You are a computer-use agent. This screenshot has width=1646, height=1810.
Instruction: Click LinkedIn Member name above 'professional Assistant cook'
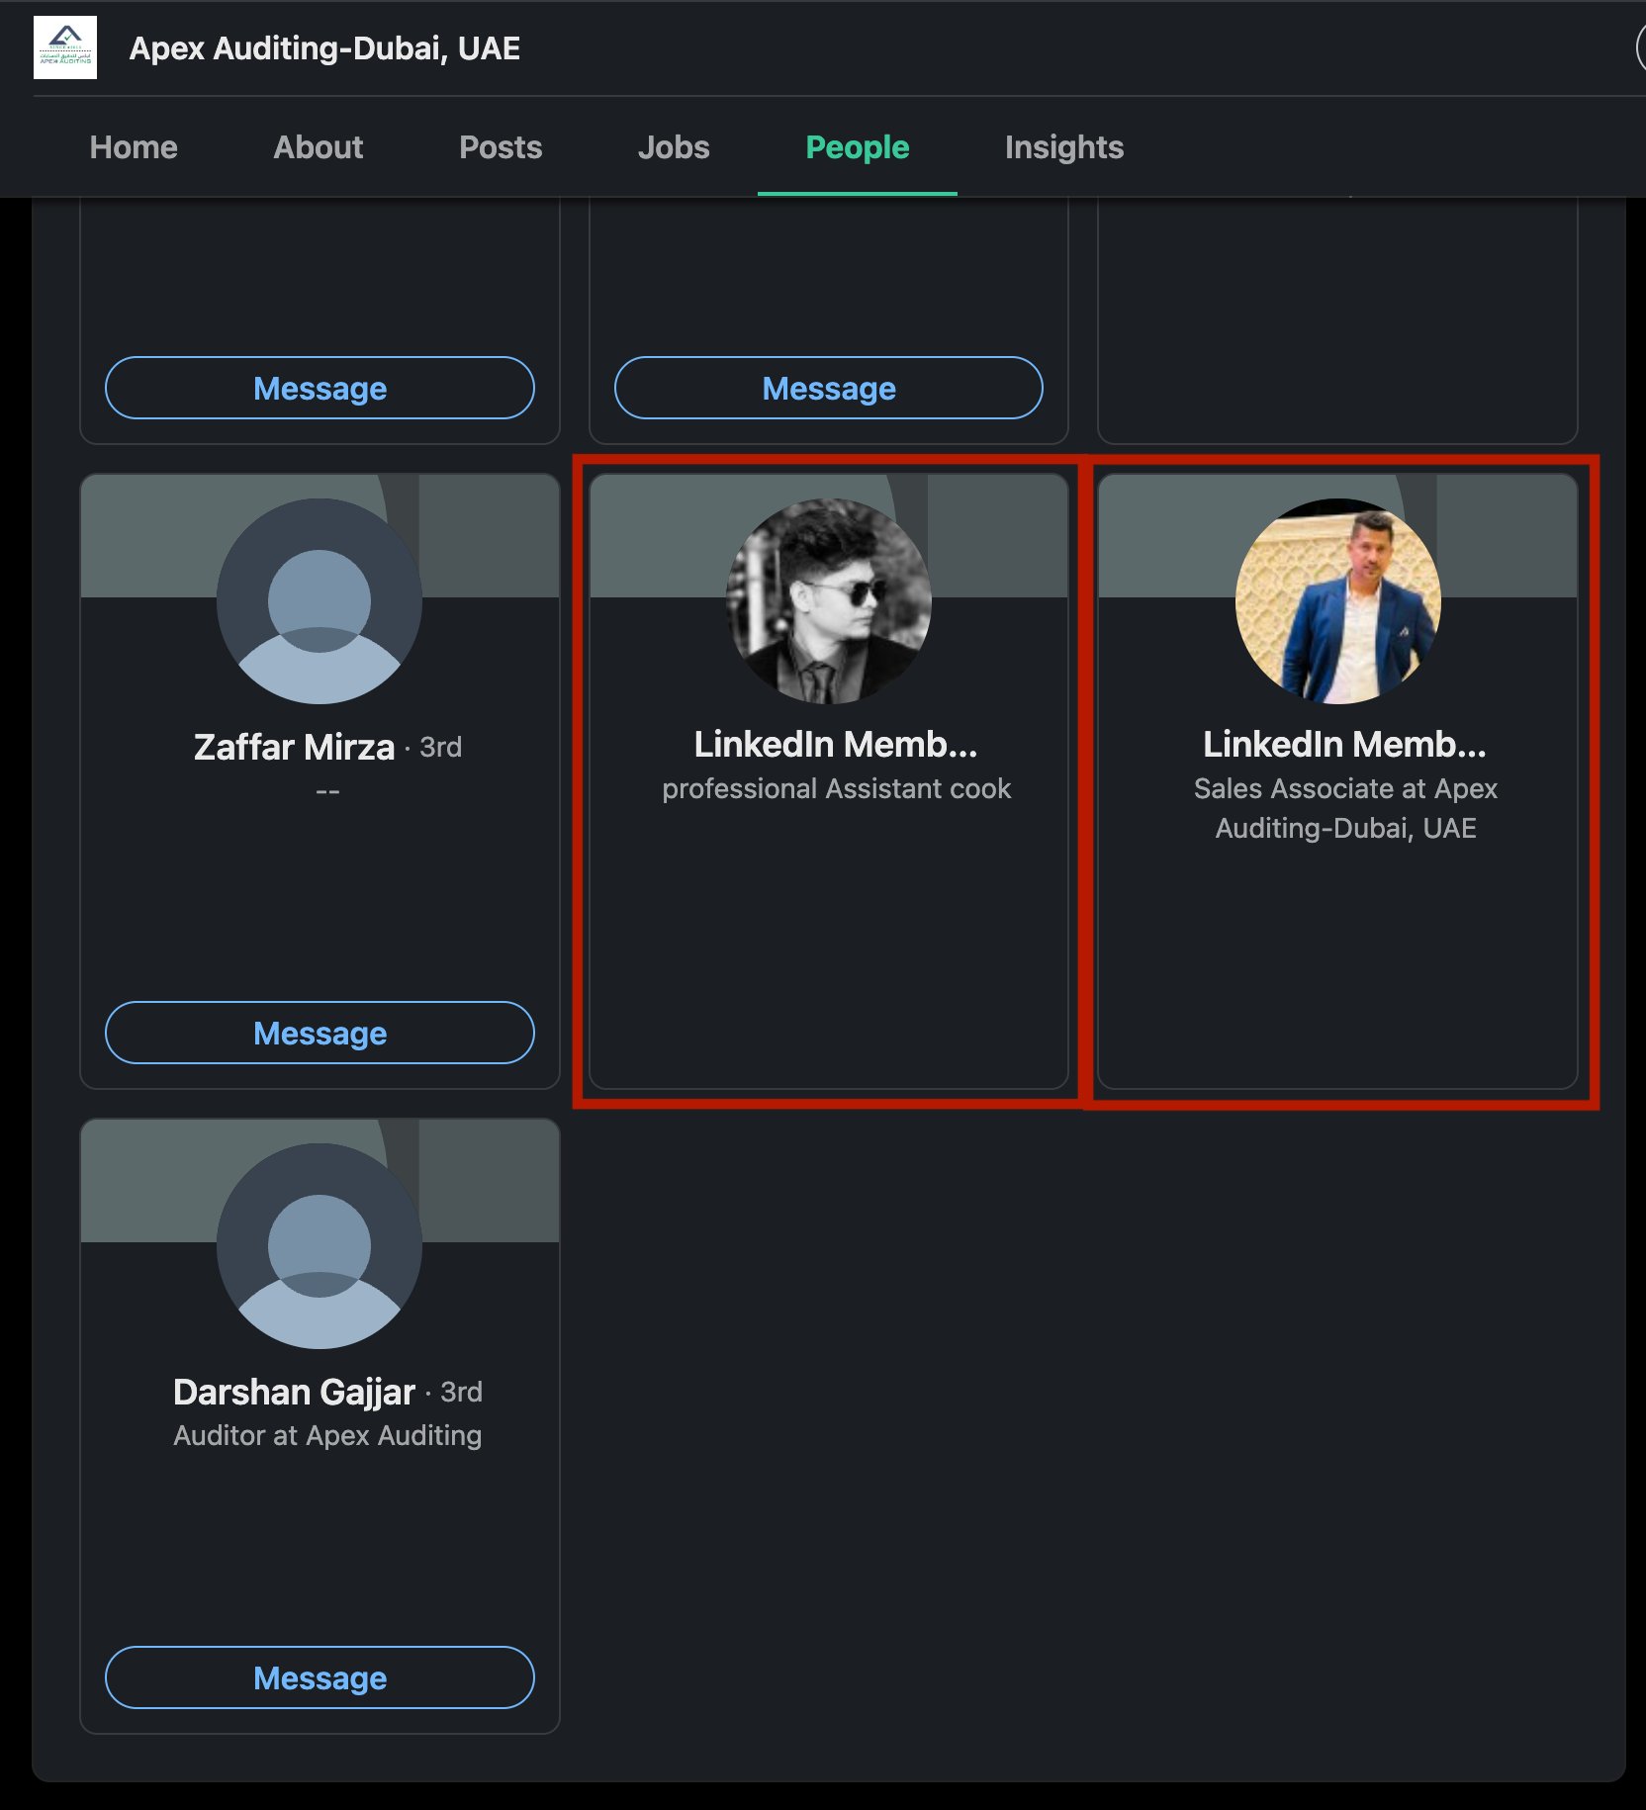click(835, 745)
